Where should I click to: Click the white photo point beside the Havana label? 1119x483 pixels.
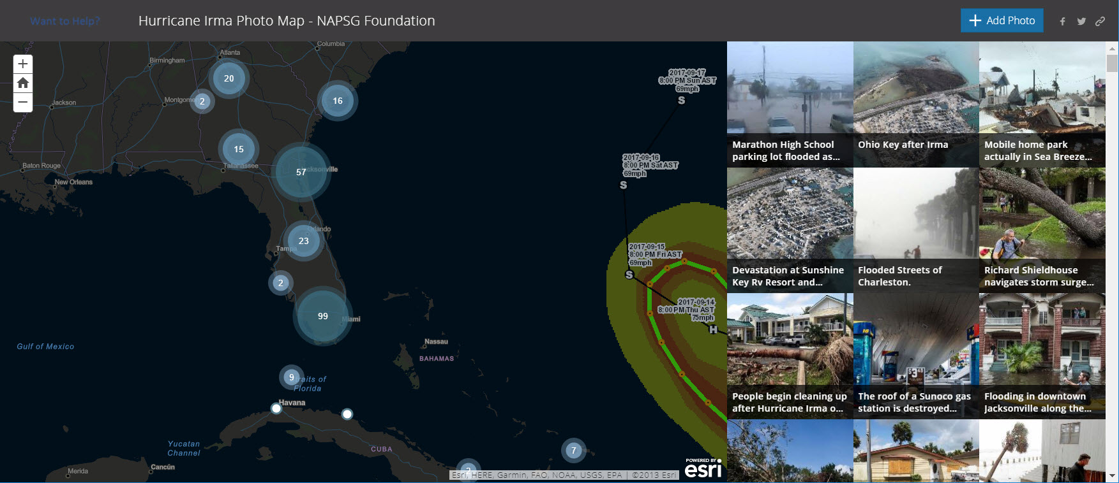276,408
